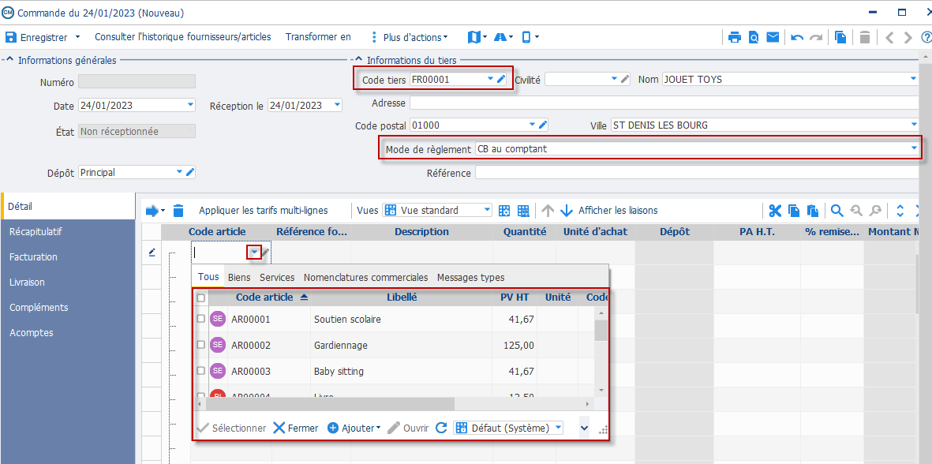932x464 pixels.
Task: Click the blue trash icon in detail toolbar
Action: tap(178, 211)
